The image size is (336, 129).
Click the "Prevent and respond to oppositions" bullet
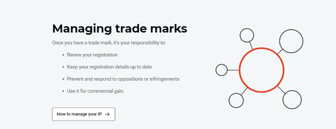click(x=123, y=79)
